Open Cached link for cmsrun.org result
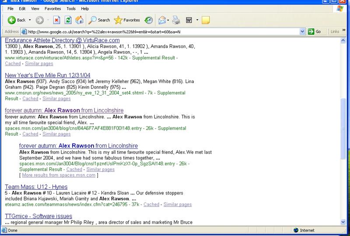 click(30, 99)
